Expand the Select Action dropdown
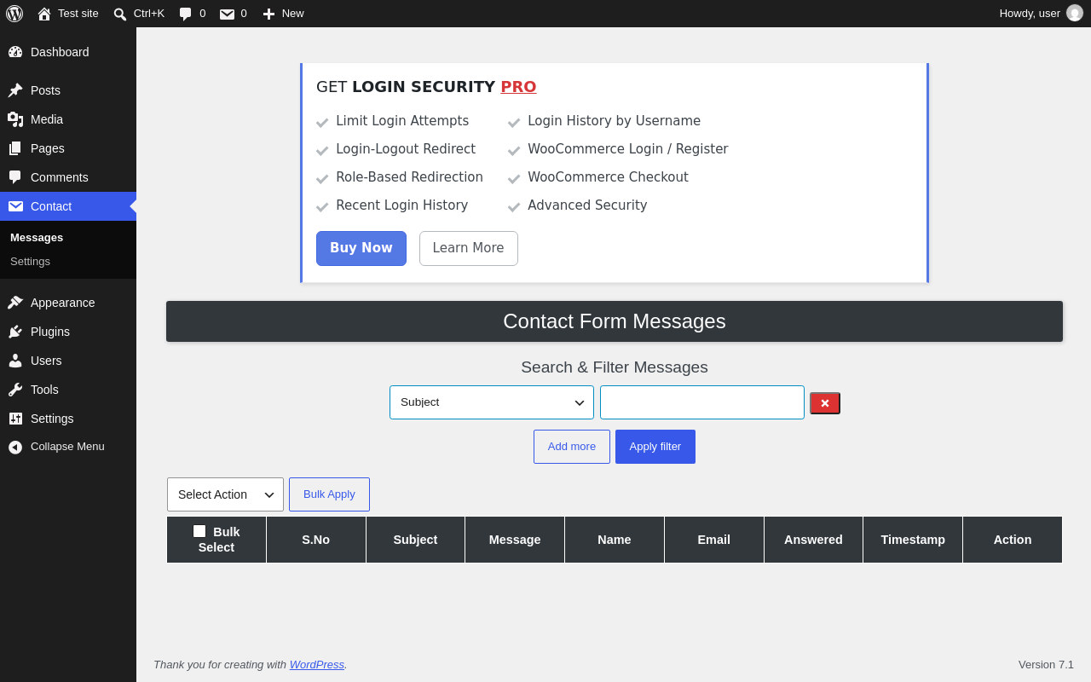The image size is (1091, 682). 225,494
